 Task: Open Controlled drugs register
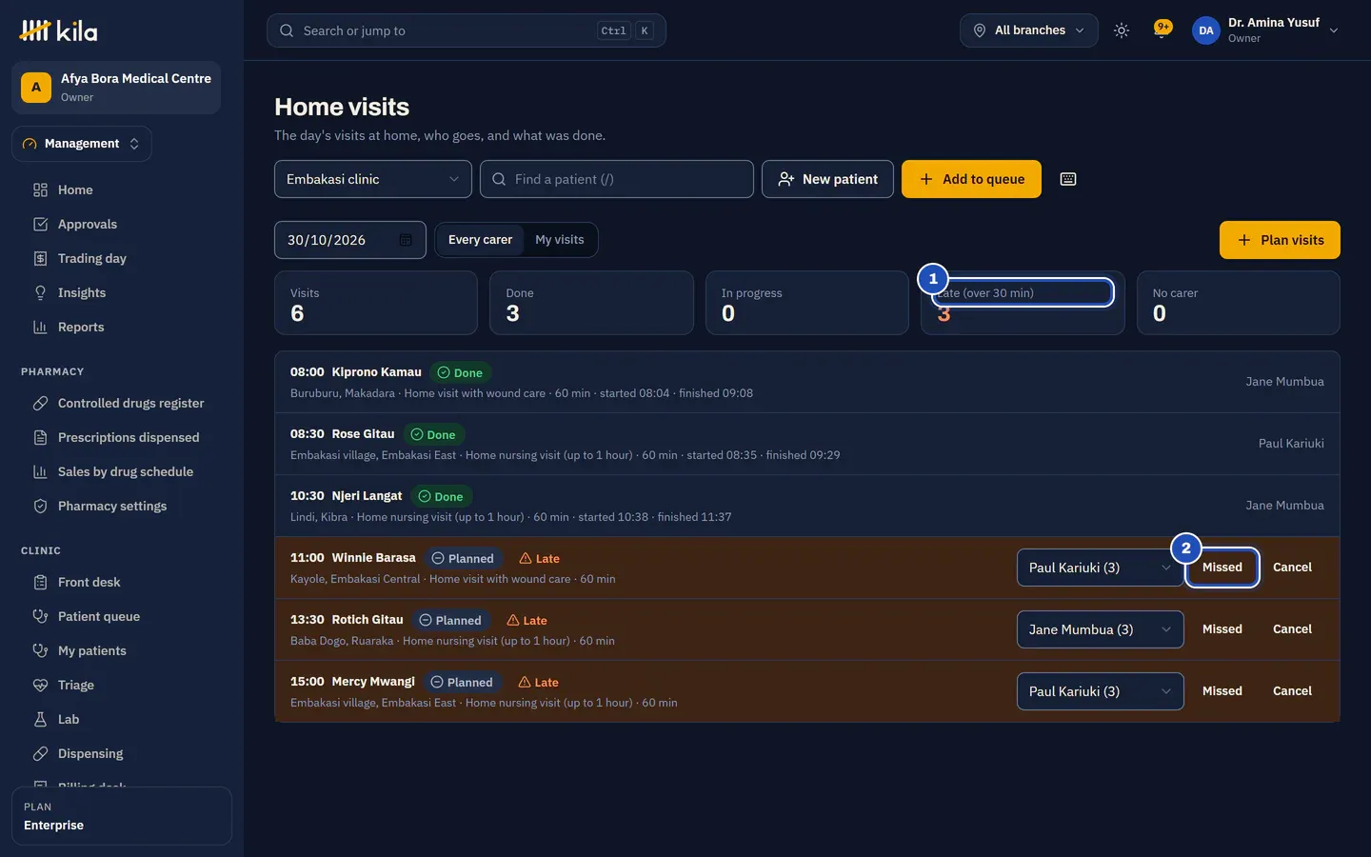coord(122,403)
